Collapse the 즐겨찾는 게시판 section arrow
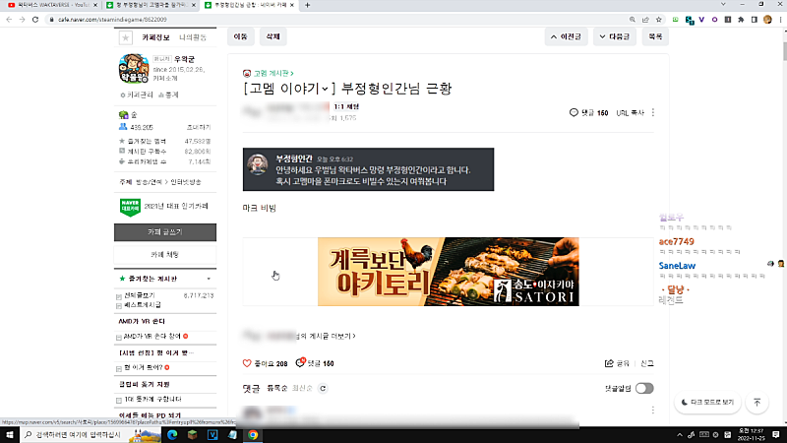 [x=209, y=279]
